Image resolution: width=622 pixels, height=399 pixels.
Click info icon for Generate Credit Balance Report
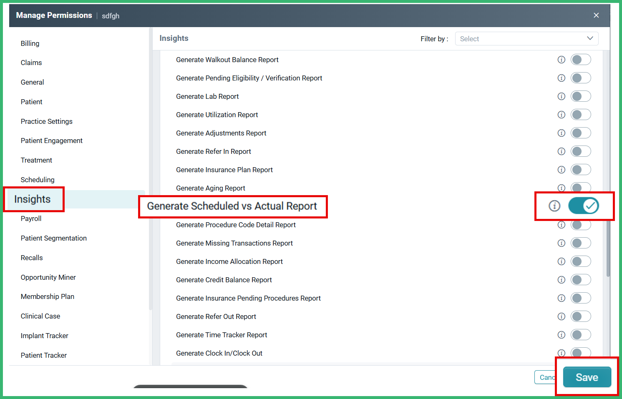coord(561,279)
